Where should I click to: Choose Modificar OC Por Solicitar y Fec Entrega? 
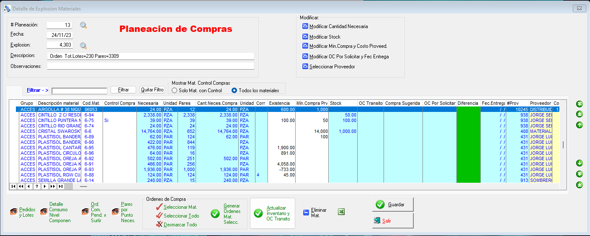pos(345,57)
